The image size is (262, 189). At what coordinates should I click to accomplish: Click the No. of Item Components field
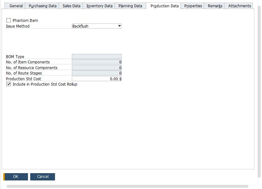pyautogui.click(x=97, y=62)
